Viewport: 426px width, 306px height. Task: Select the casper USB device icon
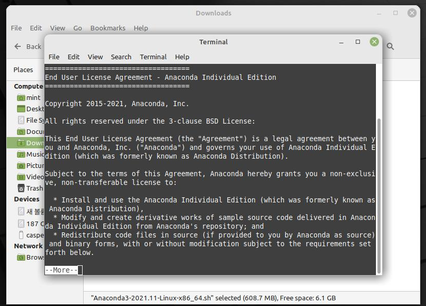(21, 235)
